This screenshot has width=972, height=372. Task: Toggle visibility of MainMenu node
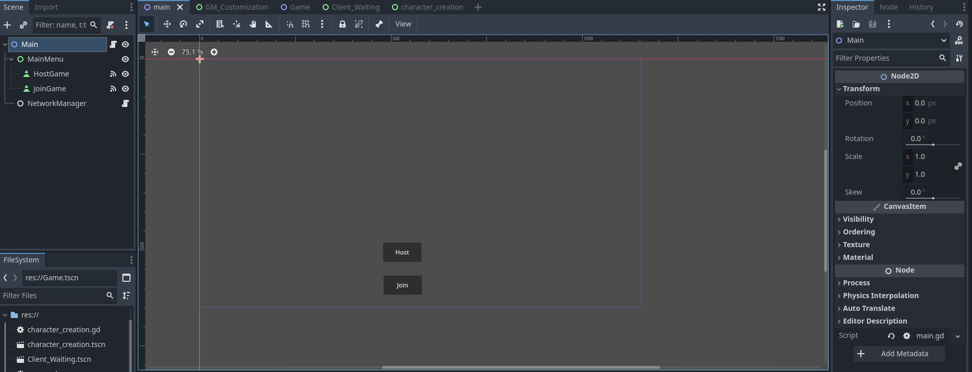point(125,59)
